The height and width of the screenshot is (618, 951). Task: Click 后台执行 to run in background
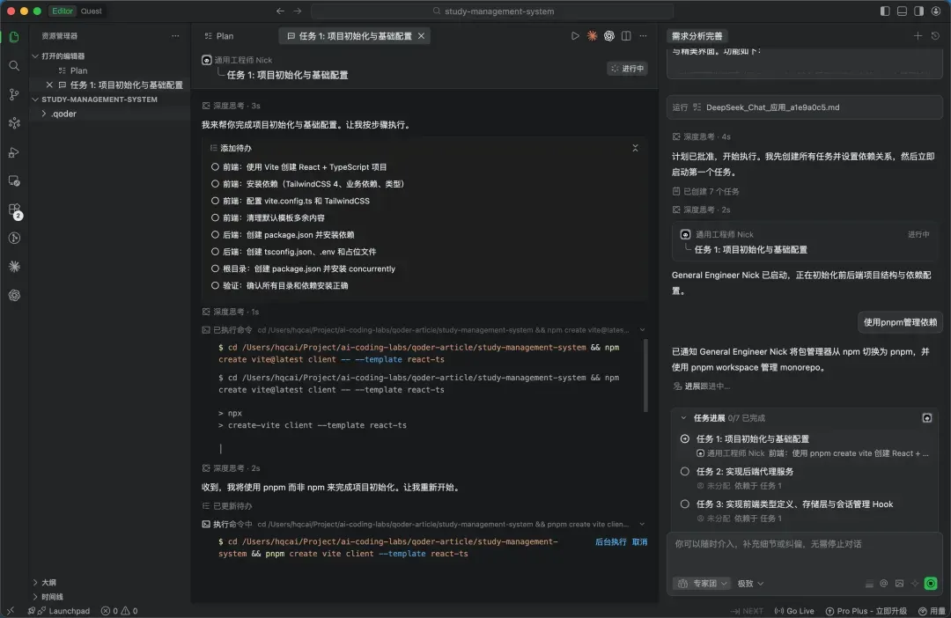pyautogui.click(x=610, y=542)
